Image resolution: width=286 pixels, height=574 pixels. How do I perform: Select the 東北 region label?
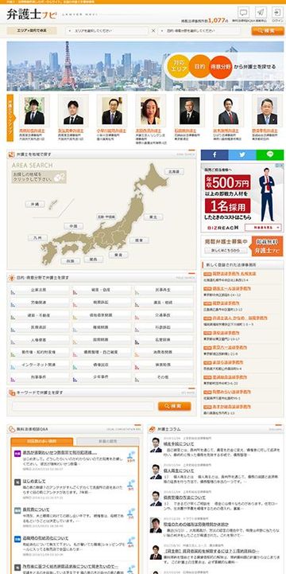click(x=153, y=217)
